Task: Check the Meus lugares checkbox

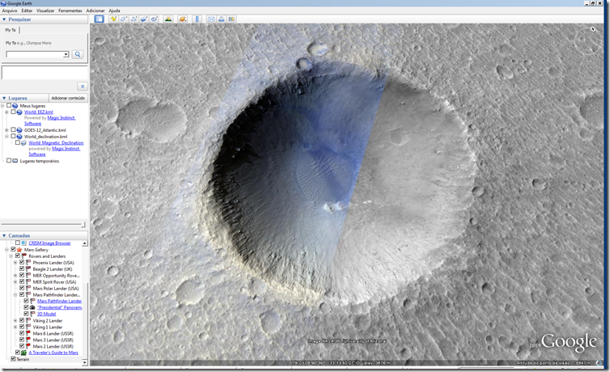Action: click(x=9, y=105)
